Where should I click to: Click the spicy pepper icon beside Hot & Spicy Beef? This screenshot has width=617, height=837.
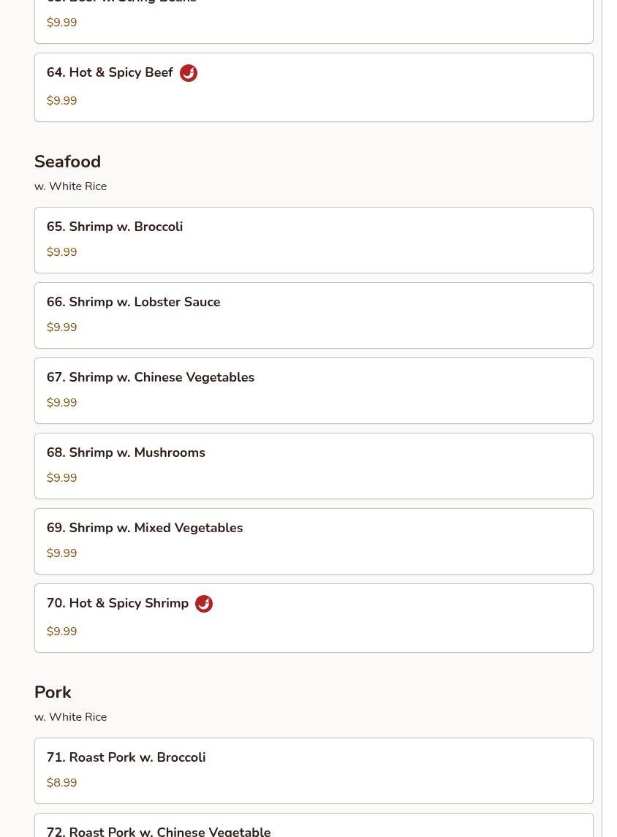point(189,73)
